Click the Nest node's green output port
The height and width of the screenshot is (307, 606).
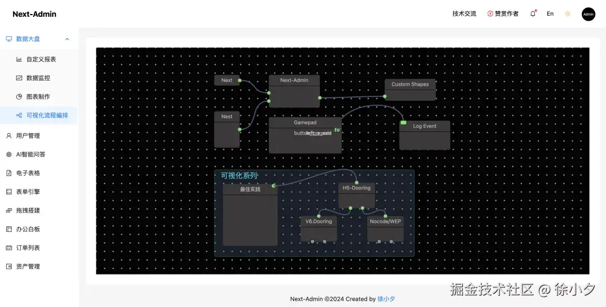(240, 129)
